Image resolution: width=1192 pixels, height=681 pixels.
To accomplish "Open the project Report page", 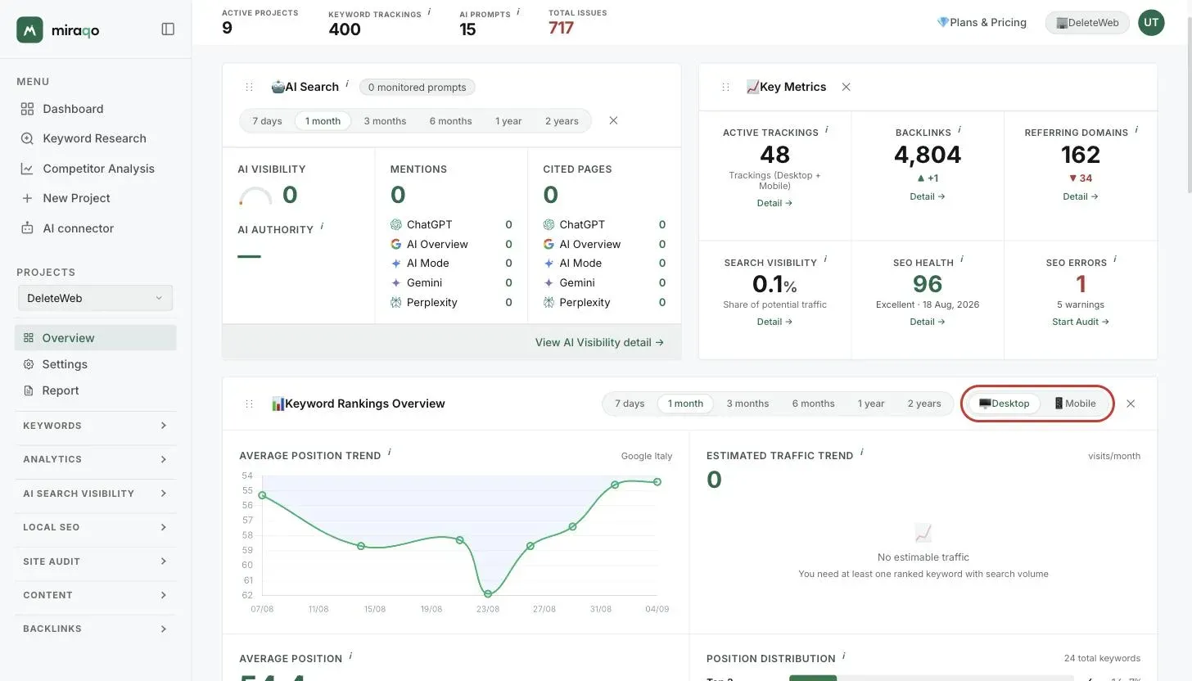I will [95, 390].
